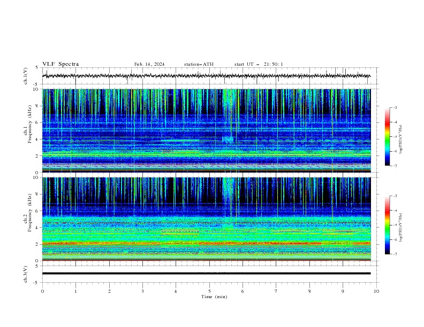Click the "5" tick on the ch.1(V) axis
Screen dimensions: 424x327
[37, 68]
